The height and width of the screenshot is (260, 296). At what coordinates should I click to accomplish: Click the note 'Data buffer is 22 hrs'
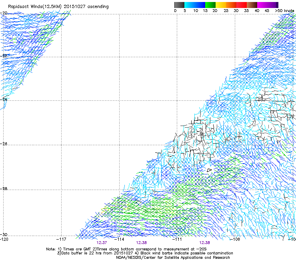pyautogui.click(x=81, y=253)
